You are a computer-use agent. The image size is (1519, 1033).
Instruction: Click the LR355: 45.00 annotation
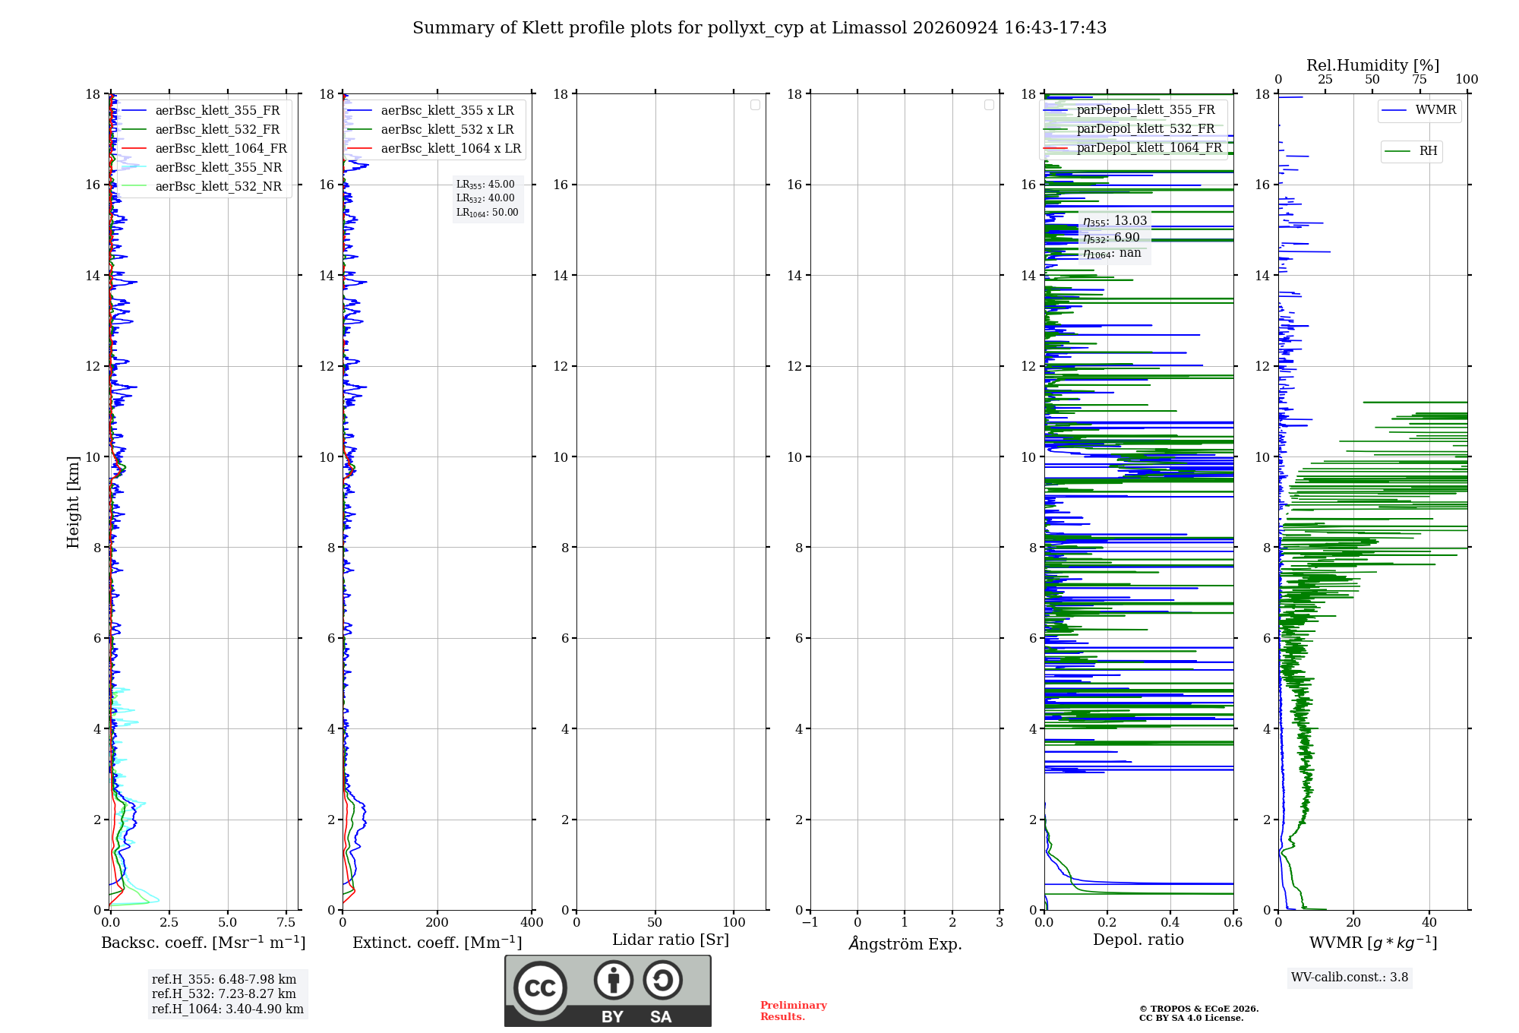tap(485, 185)
